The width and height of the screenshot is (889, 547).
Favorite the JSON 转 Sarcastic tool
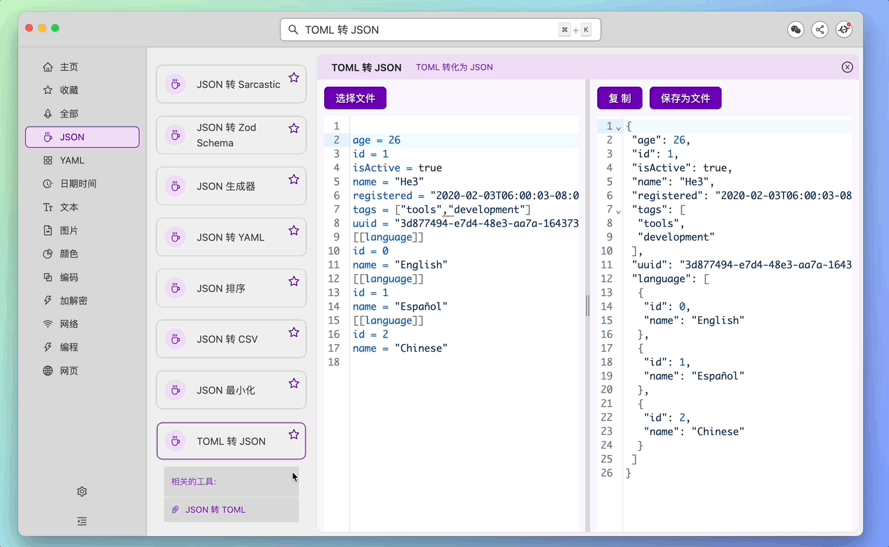coord(294,78)
